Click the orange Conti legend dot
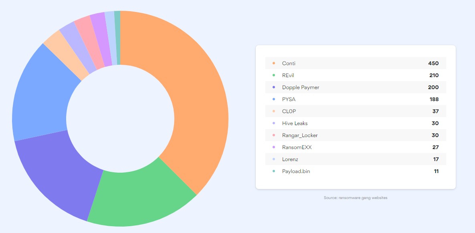The height and width of the screenshot is (233, 475). coord(274,63)
